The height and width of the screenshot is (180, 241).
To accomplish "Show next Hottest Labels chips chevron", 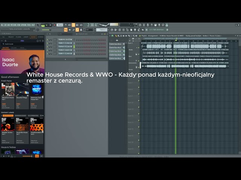I will point(43,115).
